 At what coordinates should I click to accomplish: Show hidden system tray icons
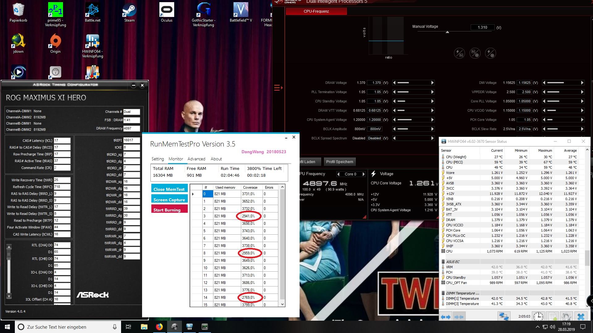click(x=537, y=327)
